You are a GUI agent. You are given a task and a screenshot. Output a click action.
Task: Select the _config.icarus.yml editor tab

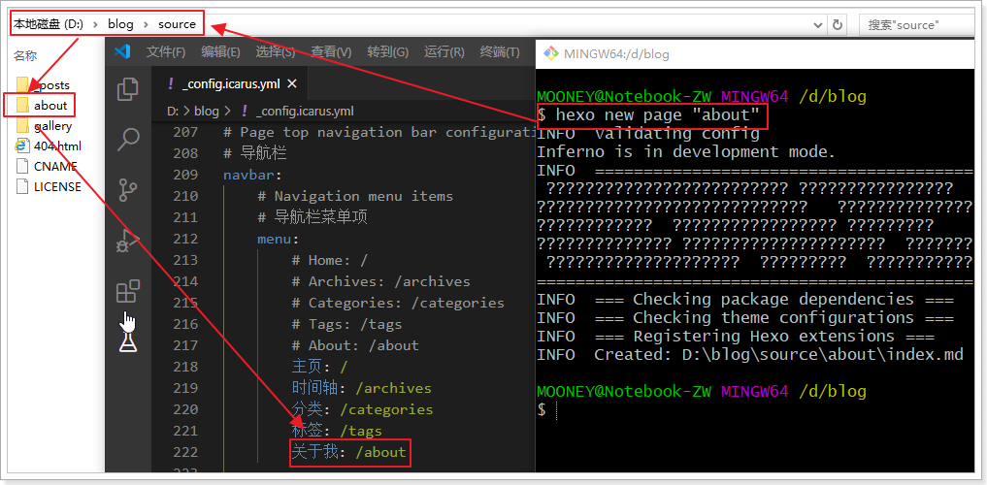tap(230, 83)
